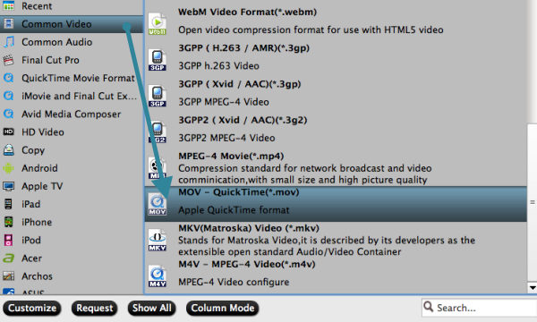Select Avid Media Composer category
The height and width of the screenshot is (322, 537).
72,114
